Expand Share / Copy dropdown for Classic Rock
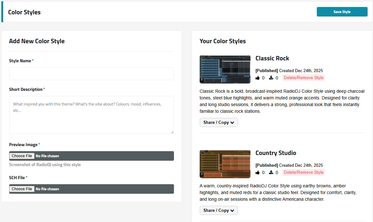373x222 pixels. pyautogui.click(x=218, y=123)
